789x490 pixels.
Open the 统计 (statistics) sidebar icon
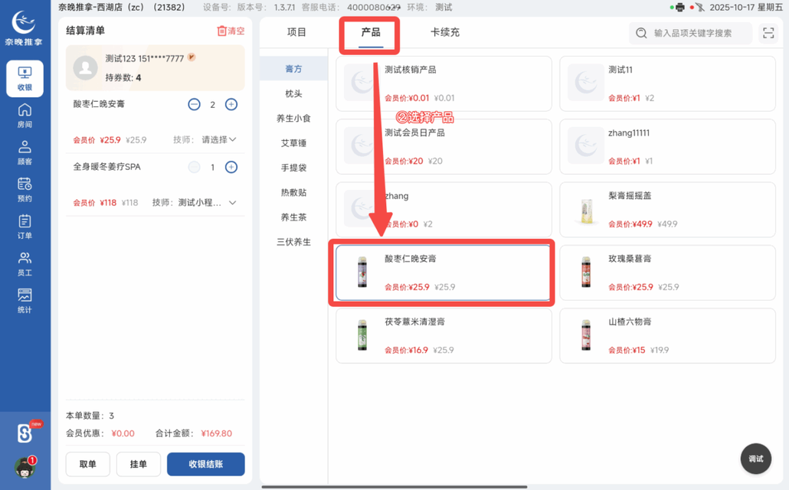click(23, 300)
